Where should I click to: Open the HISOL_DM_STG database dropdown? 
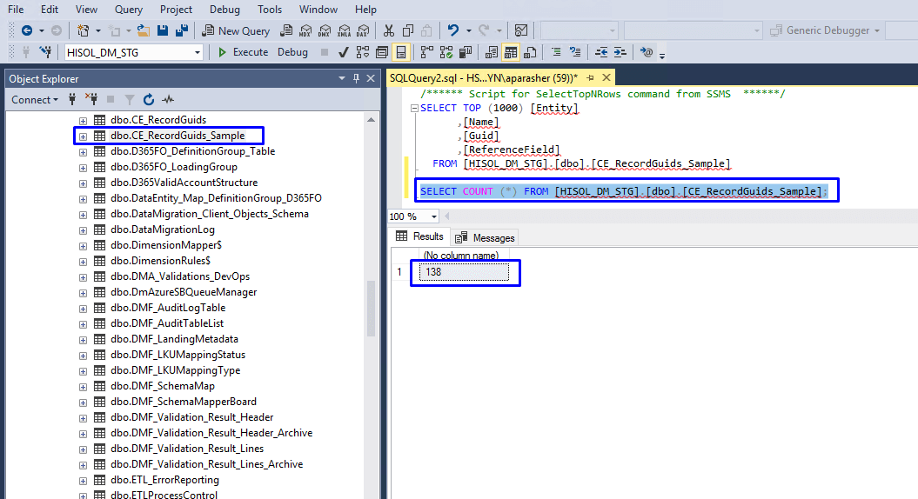(198, 52)
